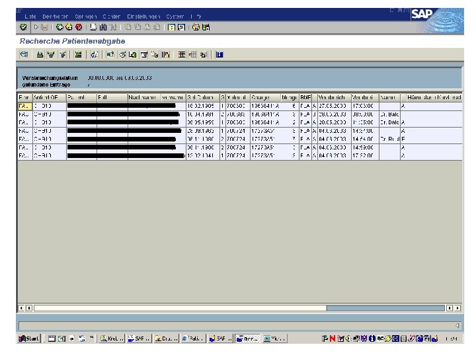Switch to the Dru... taskbar window
The width and height of the screenshot is (476, 357).
point(166,338)
